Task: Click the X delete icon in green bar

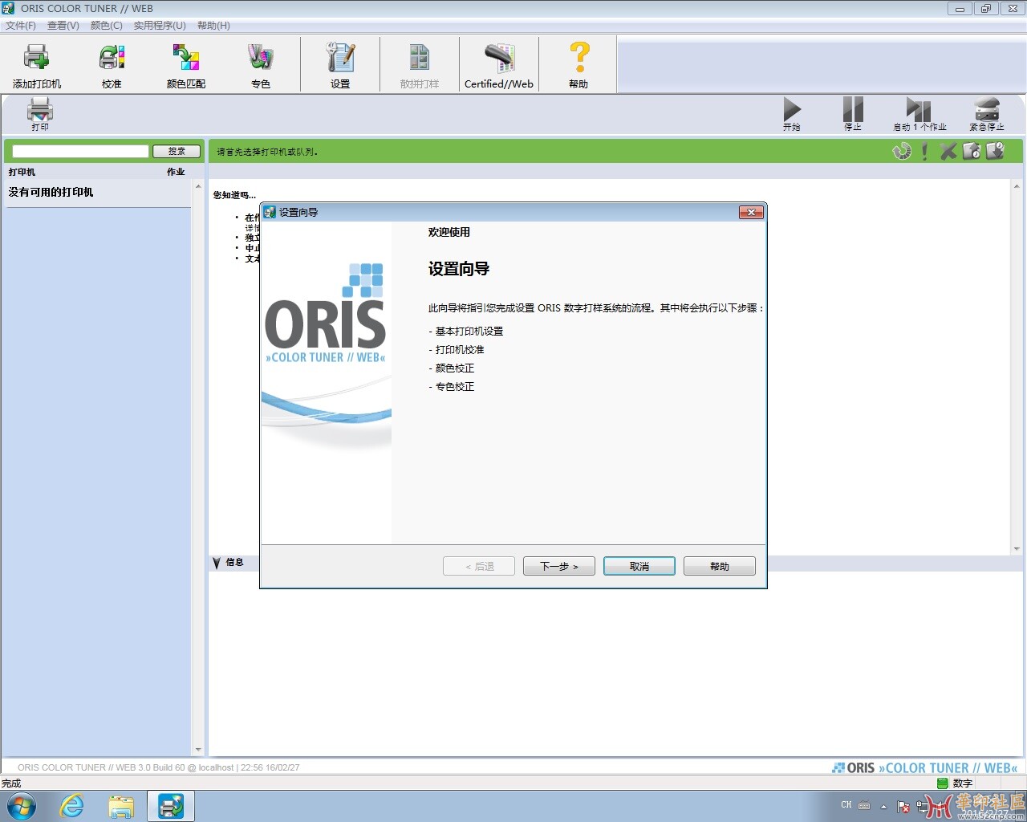Action: 948,151
